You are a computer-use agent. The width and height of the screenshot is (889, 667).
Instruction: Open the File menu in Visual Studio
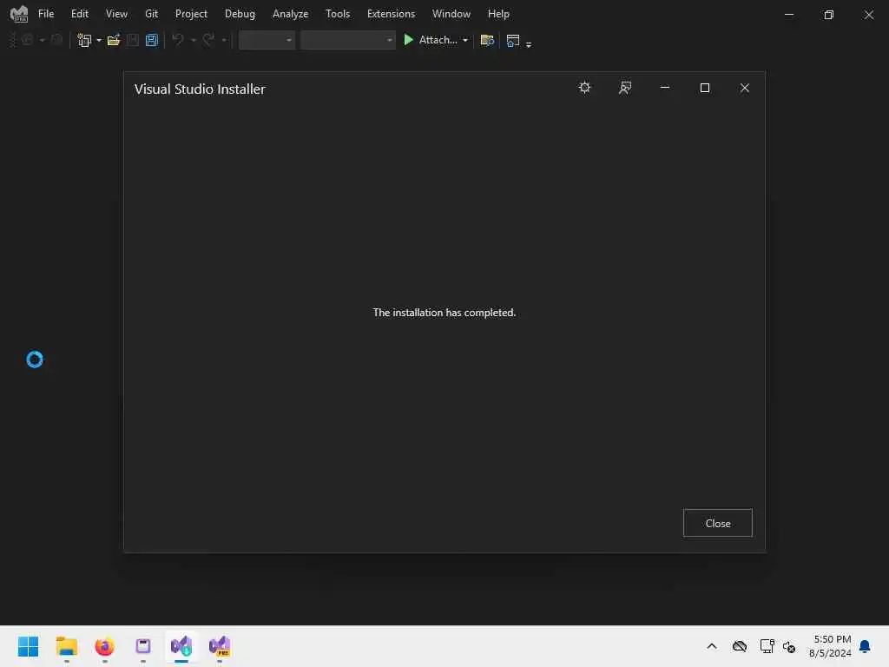click(x=46, y=14)
